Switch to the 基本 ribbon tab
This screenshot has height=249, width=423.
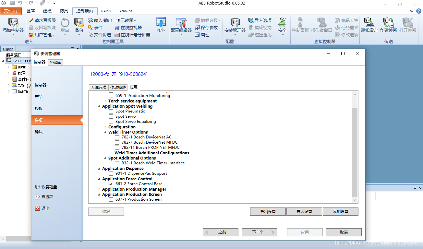pos(31,11)
